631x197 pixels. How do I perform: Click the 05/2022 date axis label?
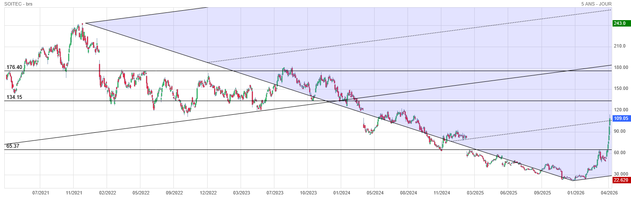[140, 193]
